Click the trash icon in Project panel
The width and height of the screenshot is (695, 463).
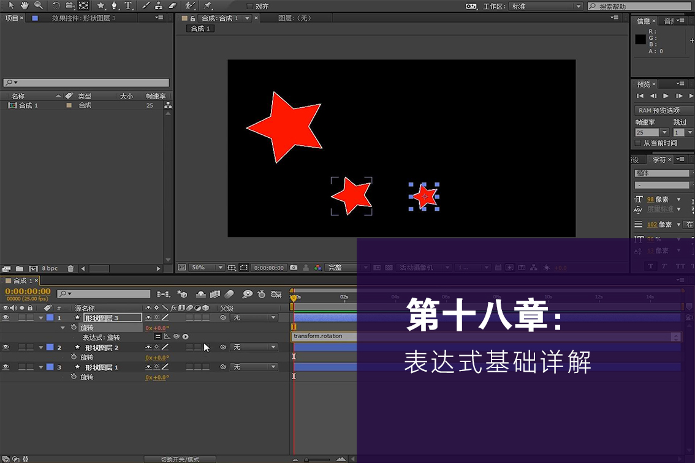pos(70,268)
